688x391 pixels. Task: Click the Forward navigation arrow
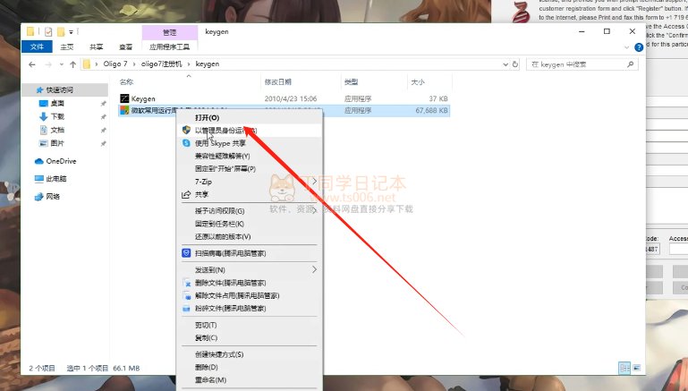[48, 64]
